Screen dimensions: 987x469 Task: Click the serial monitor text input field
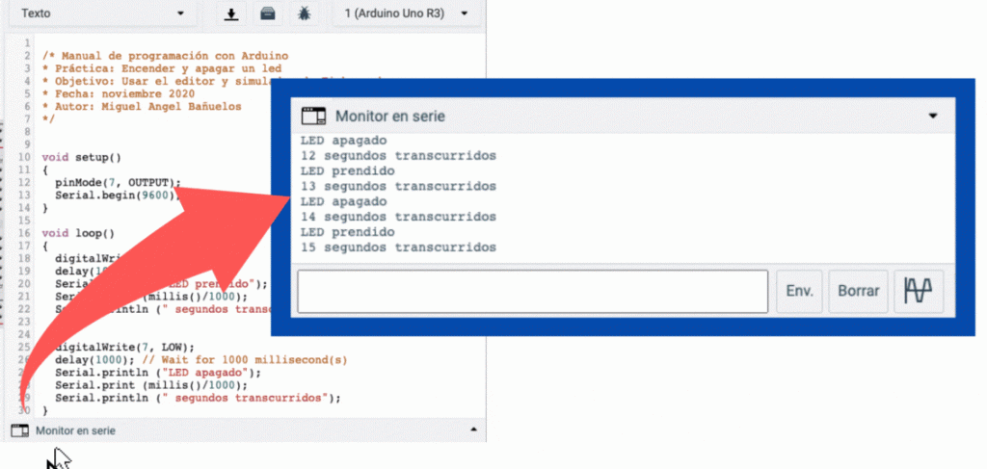click(532, 291)
